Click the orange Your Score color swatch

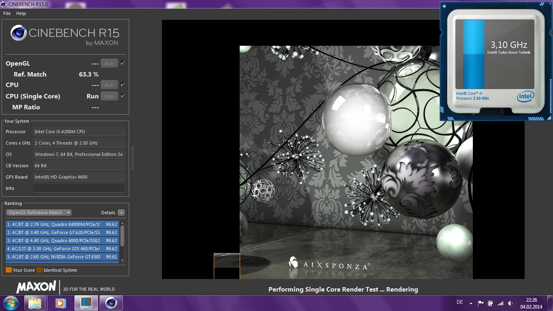click(x=9, y=270)
